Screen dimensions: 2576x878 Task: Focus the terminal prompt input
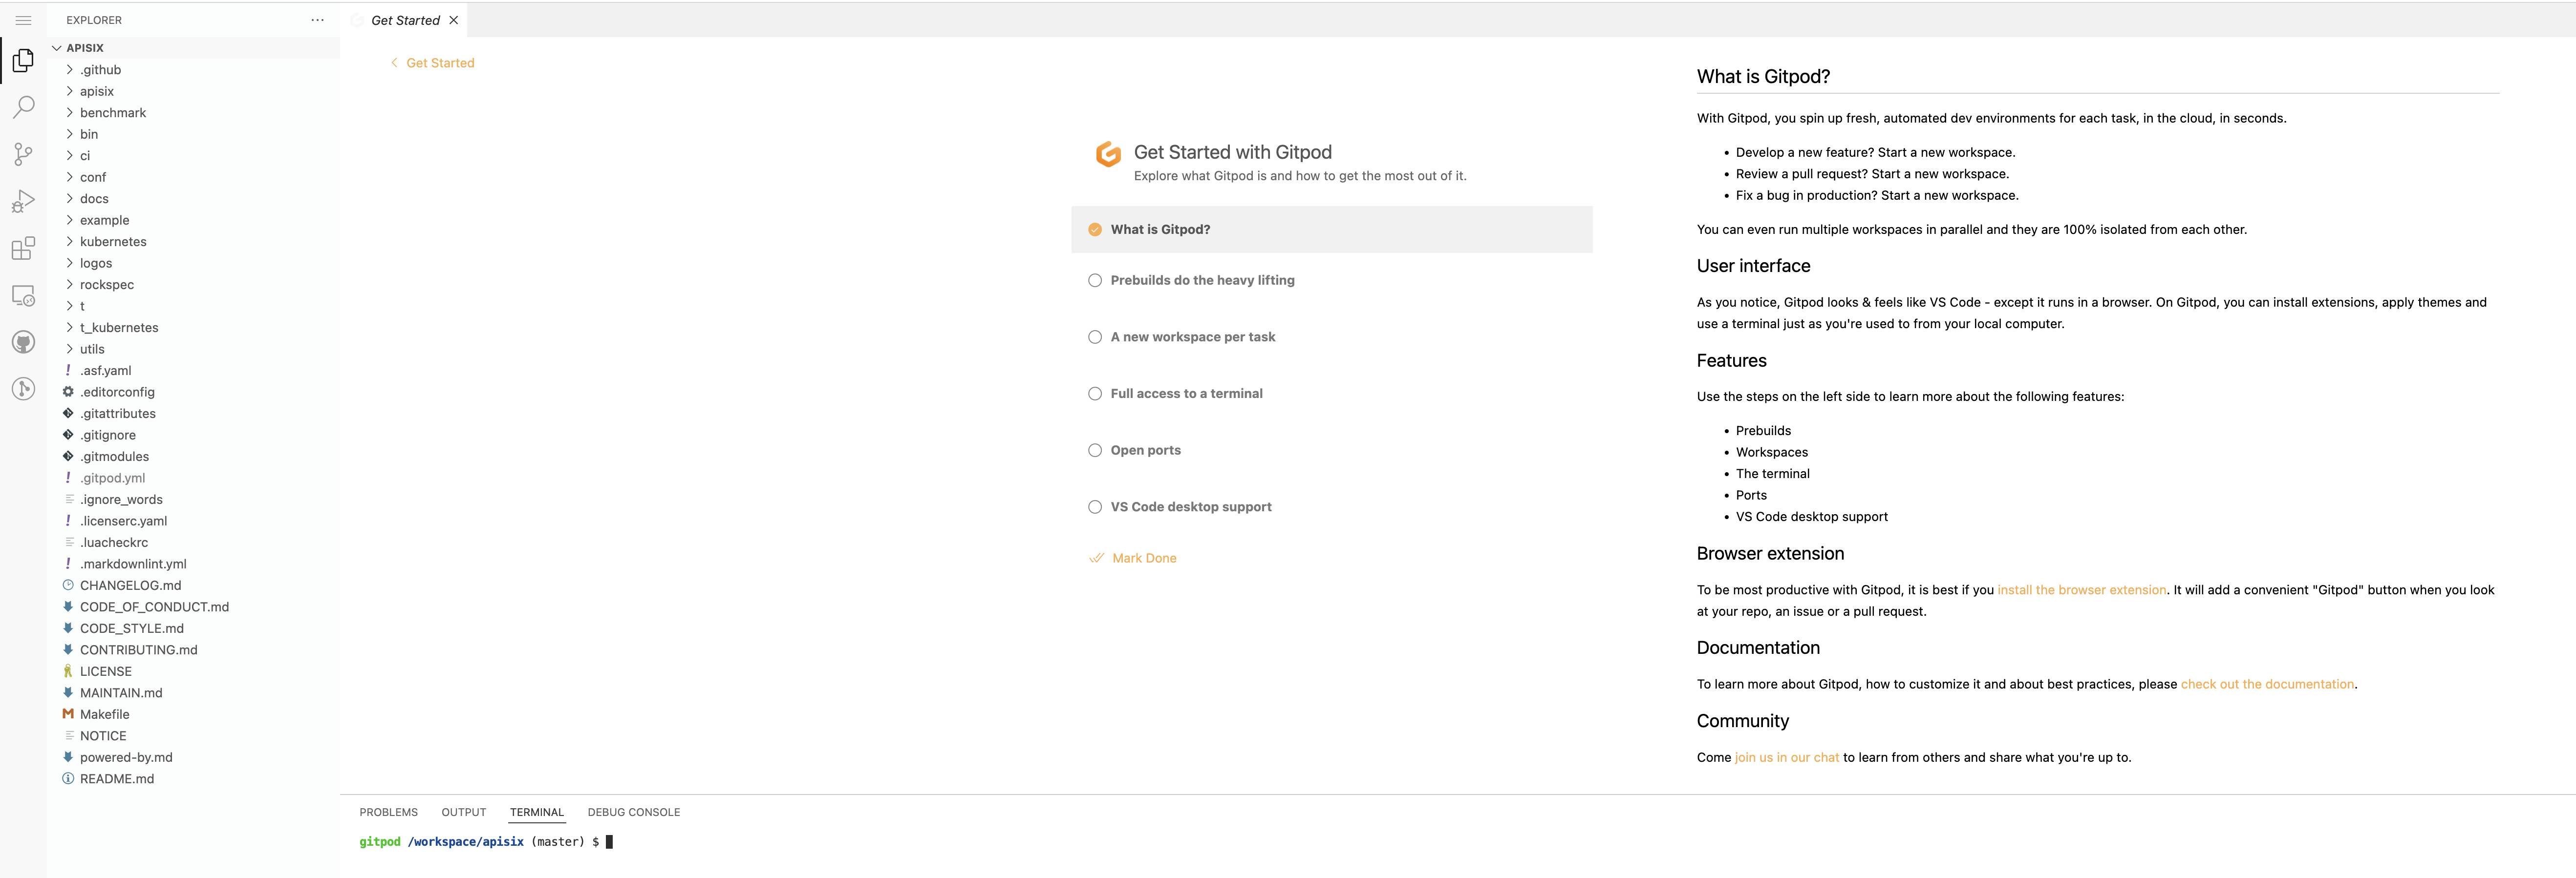(x=609, y=842)
